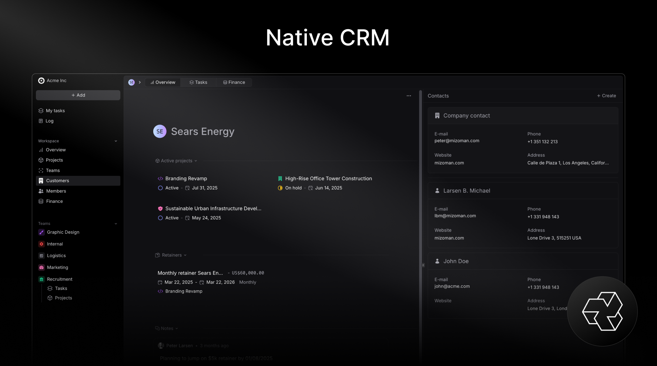Screen dimensions: 657x366
Task: Click the Branding Revamp code icon in Active projects
Action: (x=160, y=179)
